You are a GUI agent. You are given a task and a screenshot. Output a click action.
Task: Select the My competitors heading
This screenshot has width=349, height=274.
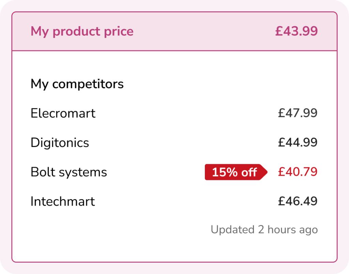(x=77, y=84)
